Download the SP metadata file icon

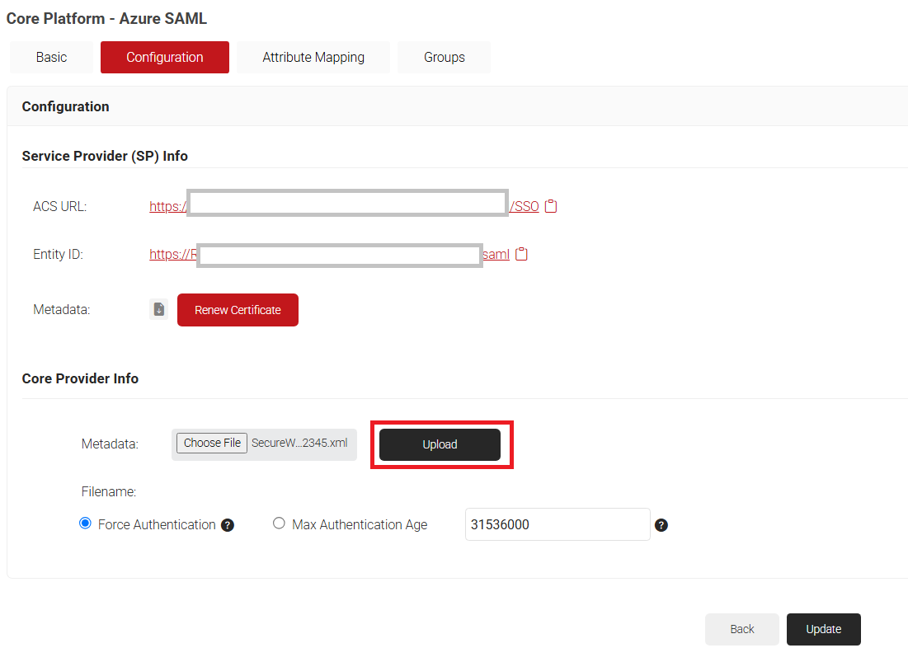pyautogui.click(x=159, y=310)
